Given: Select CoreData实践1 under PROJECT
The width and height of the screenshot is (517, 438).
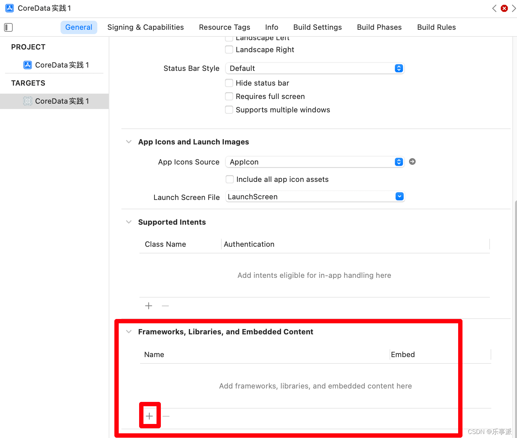Looking at the screenshot, I should click(x=56, y=65).
